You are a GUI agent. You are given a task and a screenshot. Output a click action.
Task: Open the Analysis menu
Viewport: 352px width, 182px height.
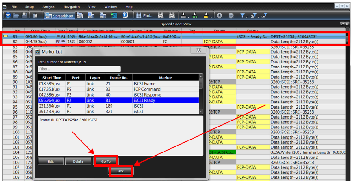48,7
